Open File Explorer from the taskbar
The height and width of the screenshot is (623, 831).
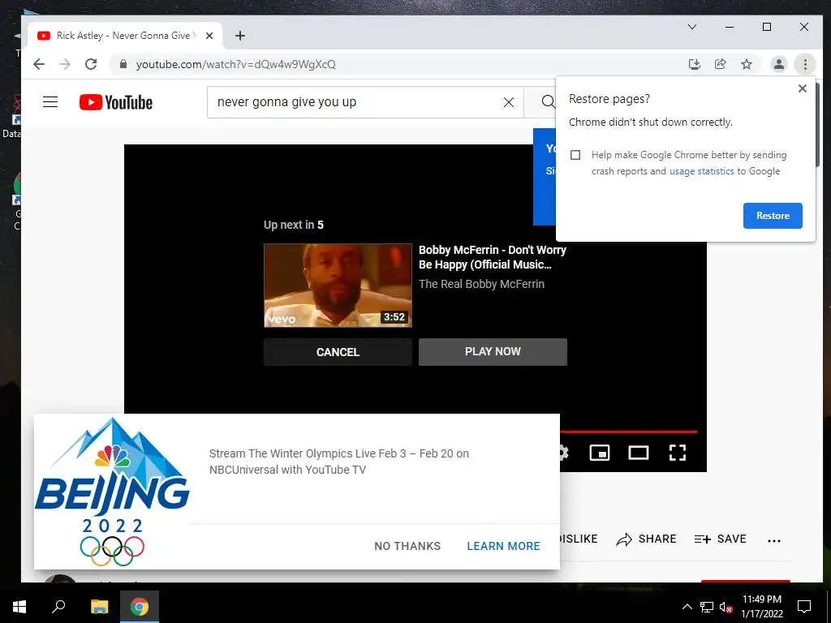pyautogui.click(x=99, y=607)
